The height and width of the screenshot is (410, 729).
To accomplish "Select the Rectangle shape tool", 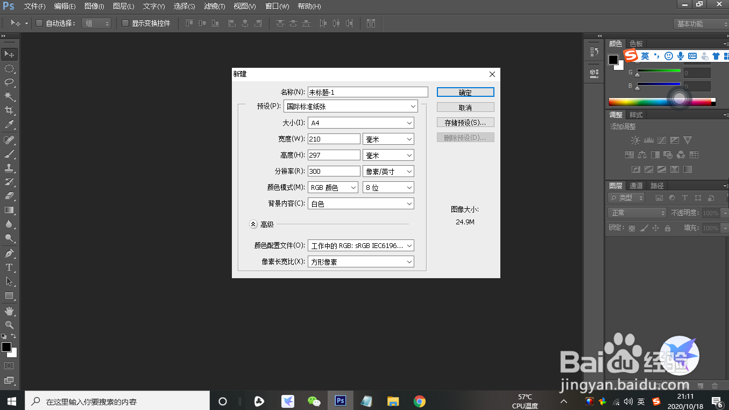I will (9, 295).
